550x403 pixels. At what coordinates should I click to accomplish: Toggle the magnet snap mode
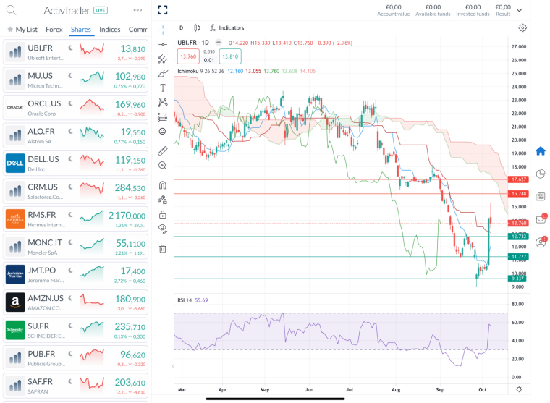click(163, 185)
